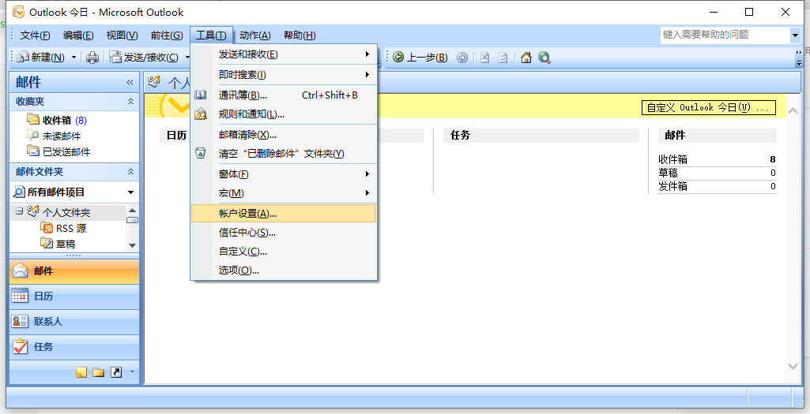
Task: Open the 收件箱 (8) folder
Action: 57,120
